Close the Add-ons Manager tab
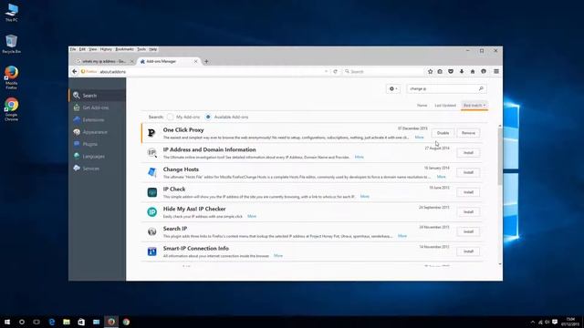The width and height of the screenshot is (584, 328). [195, 61]
